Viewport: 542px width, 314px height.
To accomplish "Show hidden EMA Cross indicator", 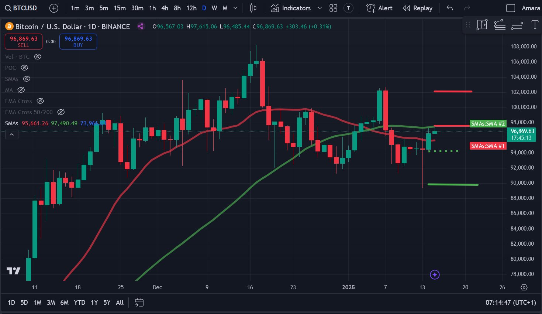I will point(40,101).
